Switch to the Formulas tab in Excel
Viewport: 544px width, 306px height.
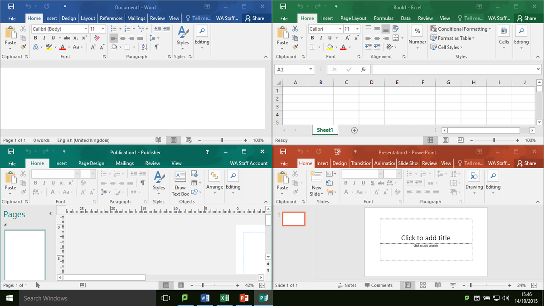tap(384, 18)
